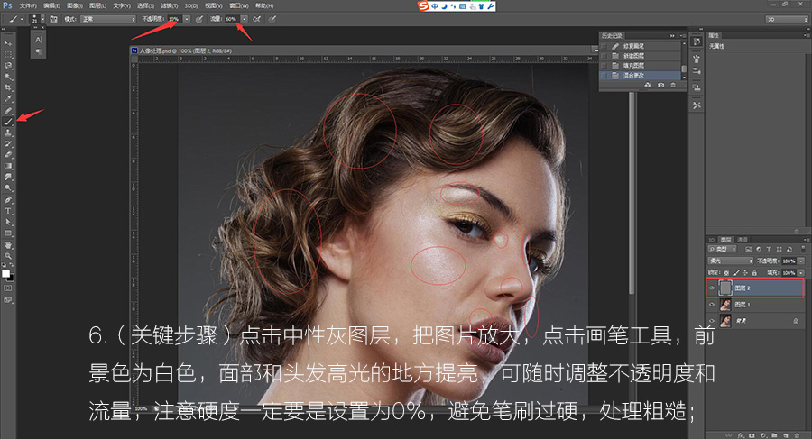This screenshot has height=439, width=812.
Task: Toggle lock all padlock in Layers panel
Action: 754,273
